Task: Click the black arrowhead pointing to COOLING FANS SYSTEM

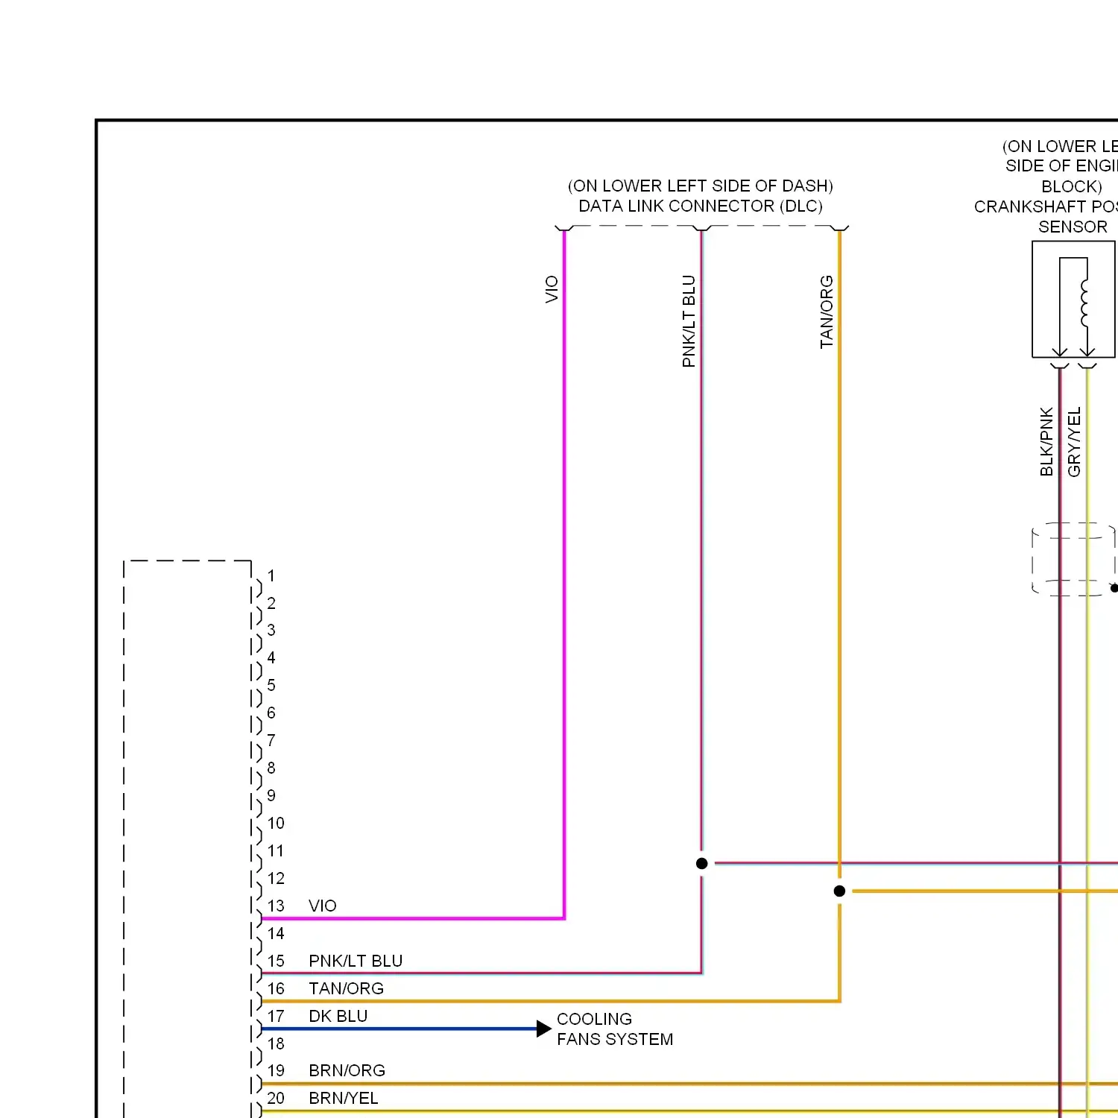Action: pyautogui.click(x=544, y=1029)
